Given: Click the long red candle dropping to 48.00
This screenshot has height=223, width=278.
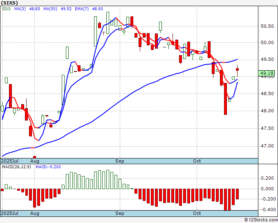Looking at the screenshot, I should pyautogui.click(x=225, y=99).
